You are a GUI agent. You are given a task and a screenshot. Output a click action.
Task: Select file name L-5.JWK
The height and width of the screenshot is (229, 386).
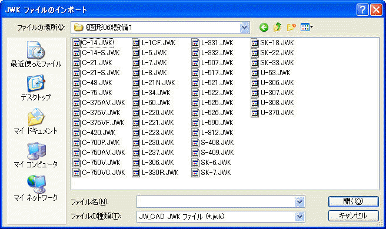pyautogui.click(x=154, y=53)
